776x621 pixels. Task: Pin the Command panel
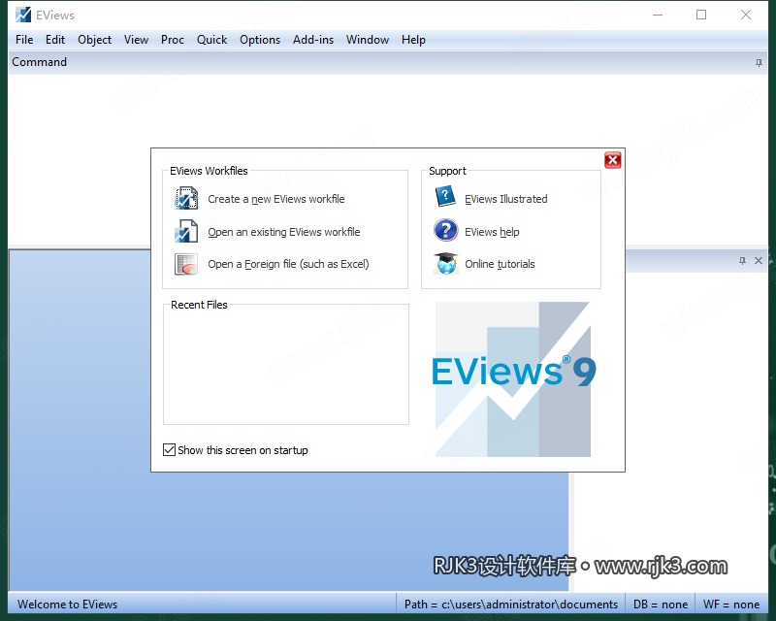click(x=759, y=62)
